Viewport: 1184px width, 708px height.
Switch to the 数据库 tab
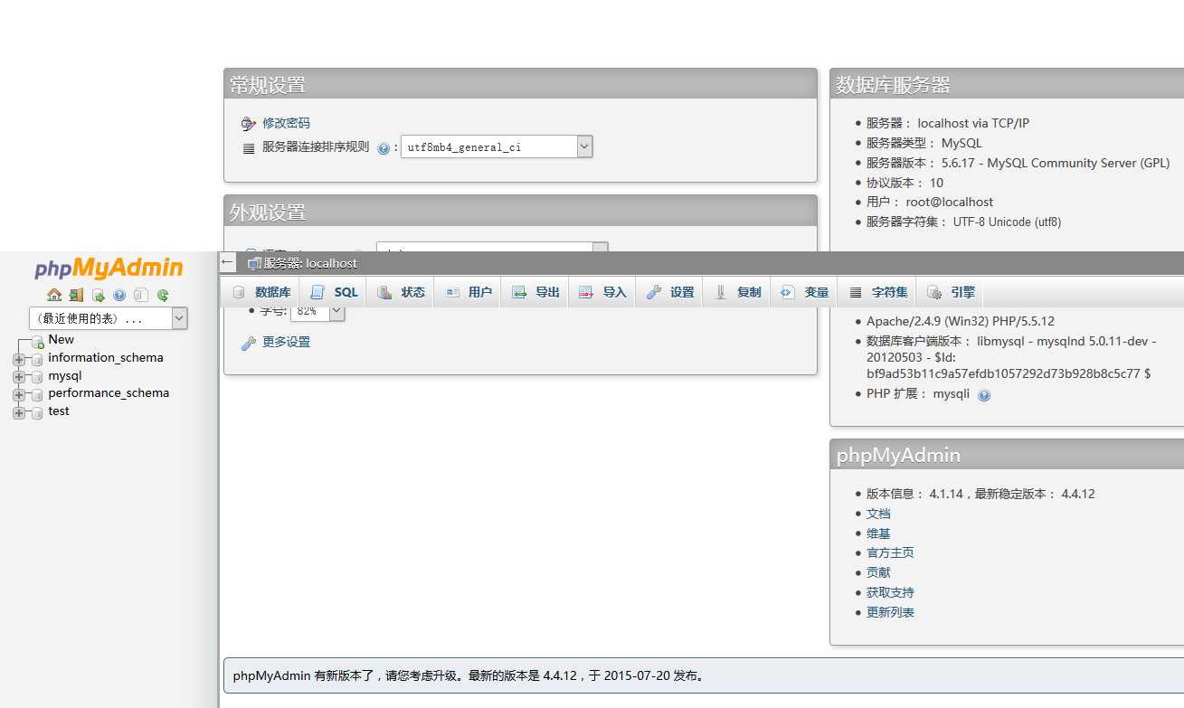click(x=261, y=292)
